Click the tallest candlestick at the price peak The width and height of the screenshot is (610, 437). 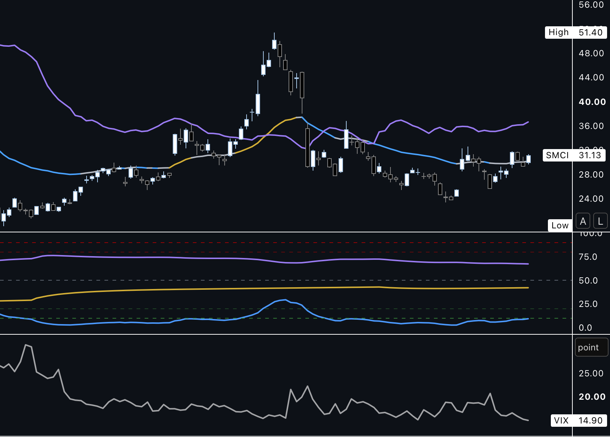[x=274, y=44]
